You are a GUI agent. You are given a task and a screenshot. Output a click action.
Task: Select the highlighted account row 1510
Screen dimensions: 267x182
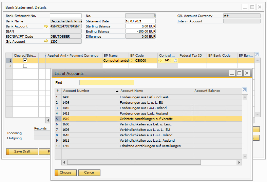(x=148, y=119)
